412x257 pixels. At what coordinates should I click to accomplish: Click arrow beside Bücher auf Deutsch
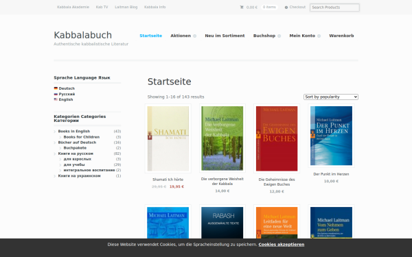coord(55,143)
